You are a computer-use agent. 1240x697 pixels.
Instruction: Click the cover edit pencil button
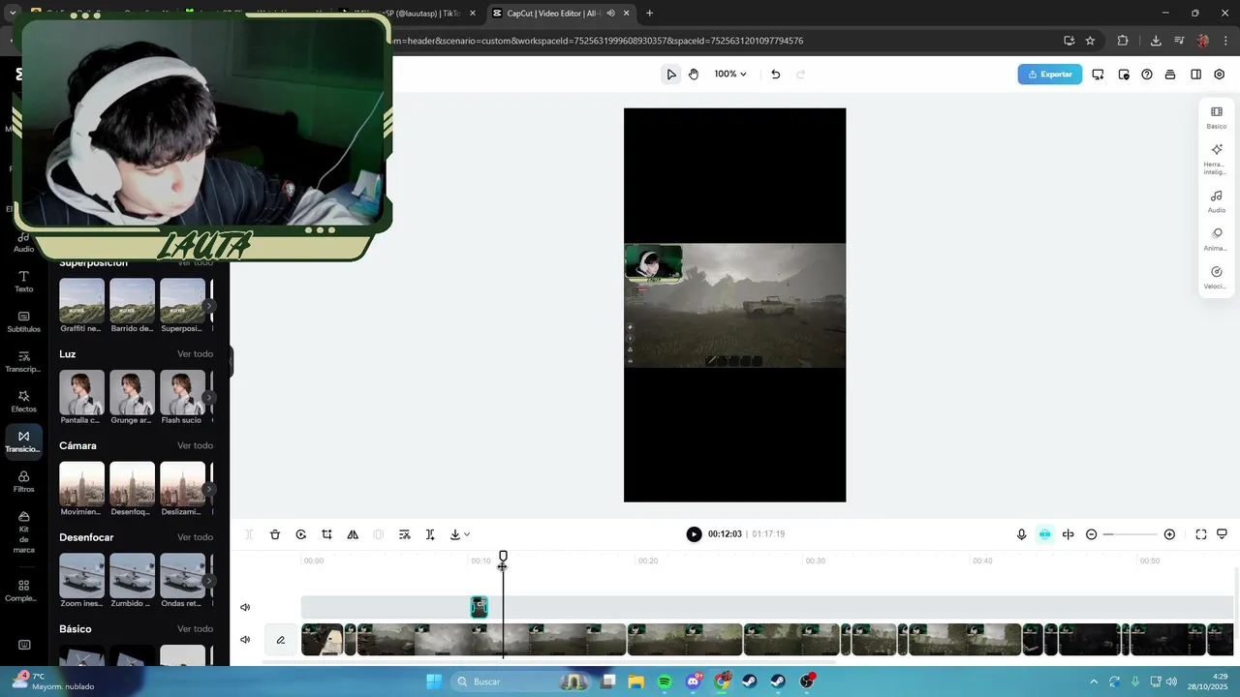pos(280,640)
